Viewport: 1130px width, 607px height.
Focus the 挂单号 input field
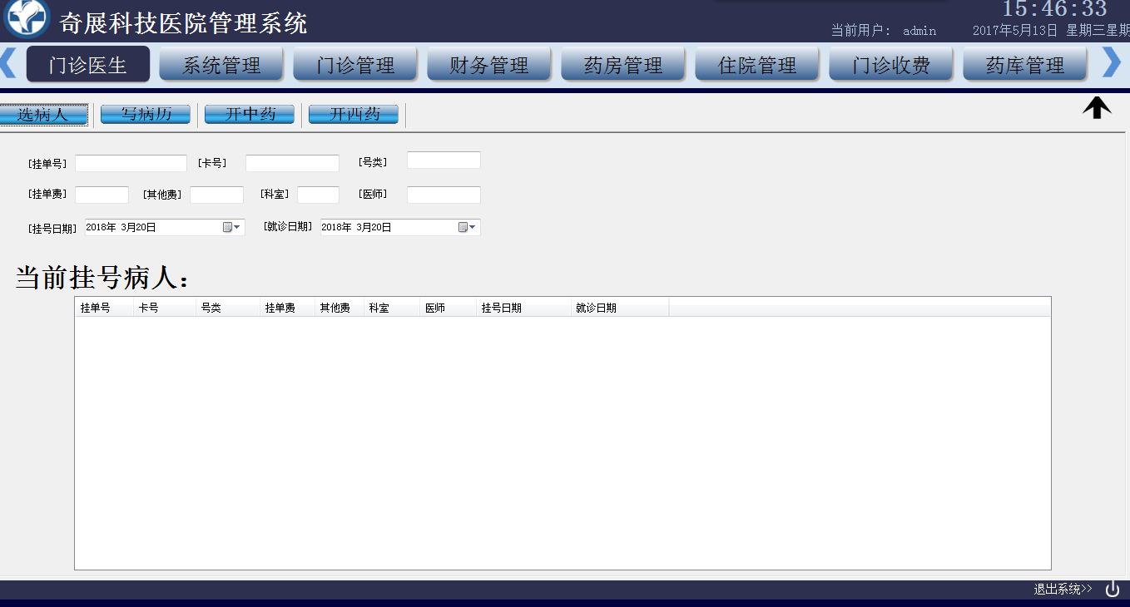coord(131,164)
